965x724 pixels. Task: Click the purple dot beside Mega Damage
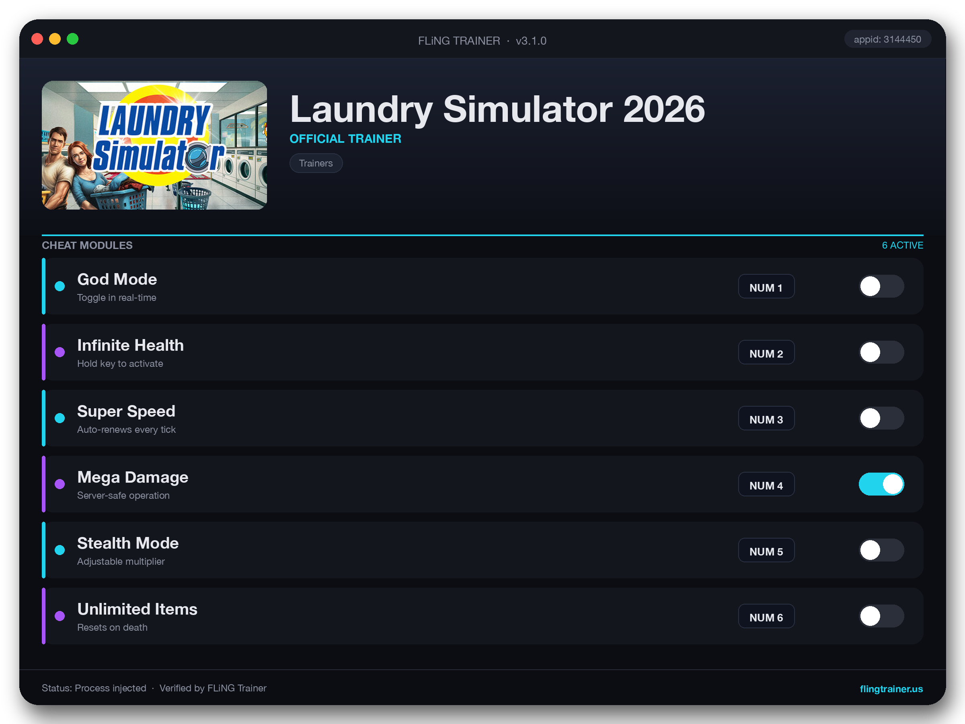(x=60, y=484)
